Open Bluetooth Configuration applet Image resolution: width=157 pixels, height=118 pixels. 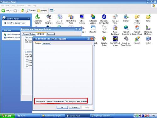tap(104, 19)
